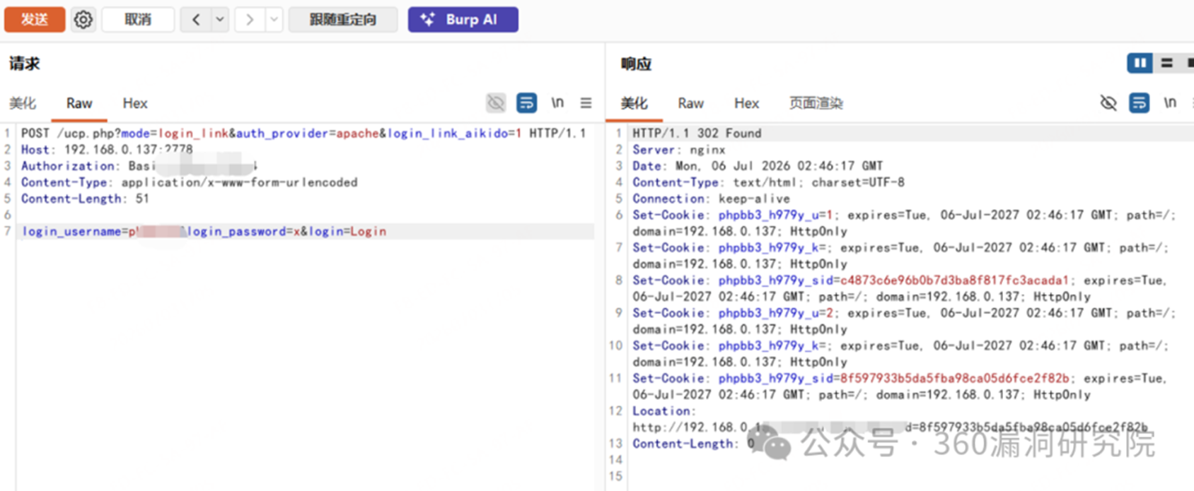Go back with the left arrow history button

[x=196, y=19]
